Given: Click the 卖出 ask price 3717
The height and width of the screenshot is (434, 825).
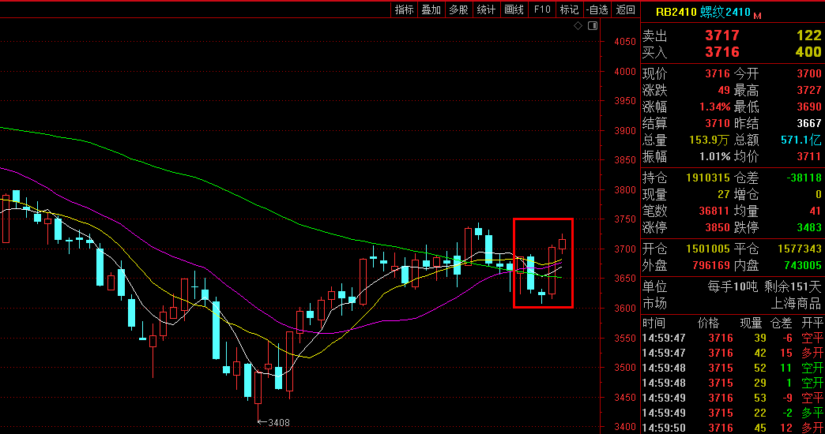Looking at the screenshot, I should click(721, 36).
